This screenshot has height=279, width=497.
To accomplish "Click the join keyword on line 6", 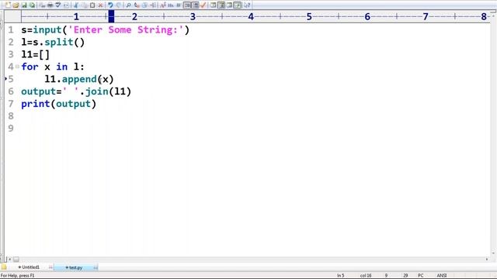I will [96, 91].
